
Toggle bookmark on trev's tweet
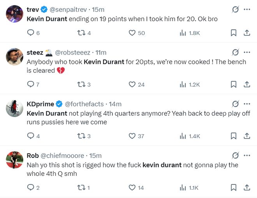click(233, 33)
